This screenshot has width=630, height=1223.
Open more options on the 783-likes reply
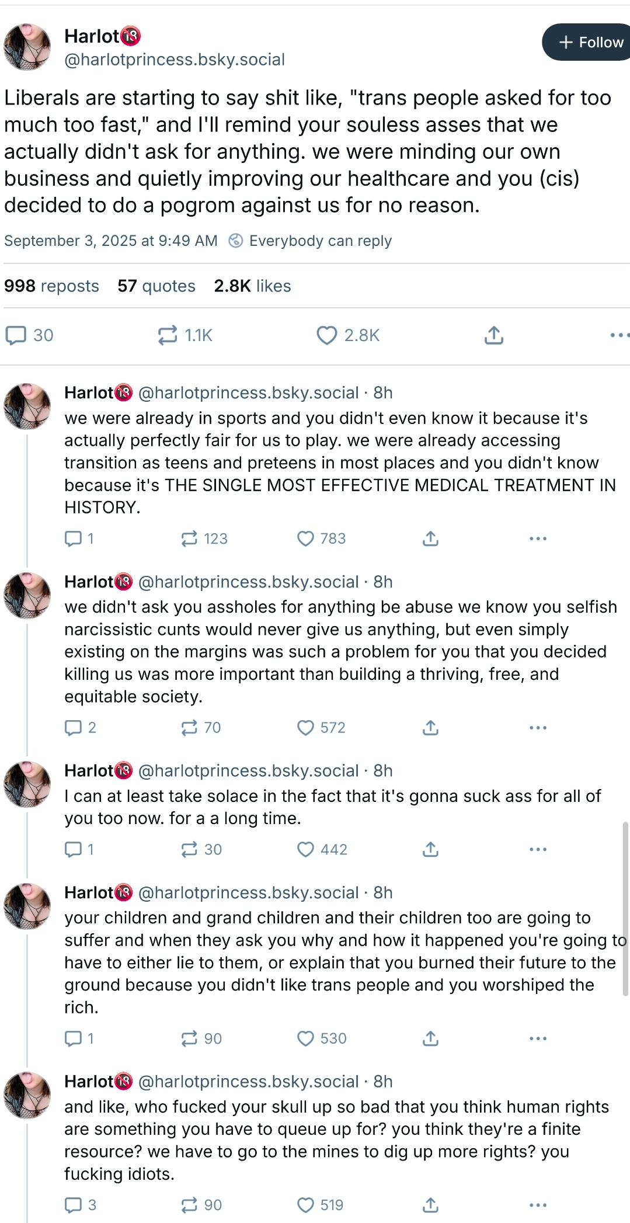[538, 538]
